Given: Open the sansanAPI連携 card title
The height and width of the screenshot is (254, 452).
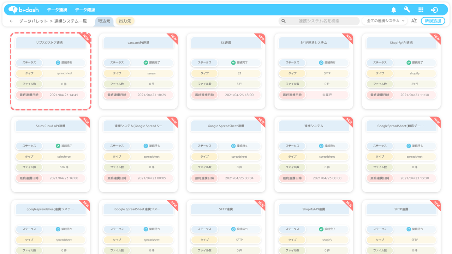Looking at the screenshot, I should coord(138,43).
